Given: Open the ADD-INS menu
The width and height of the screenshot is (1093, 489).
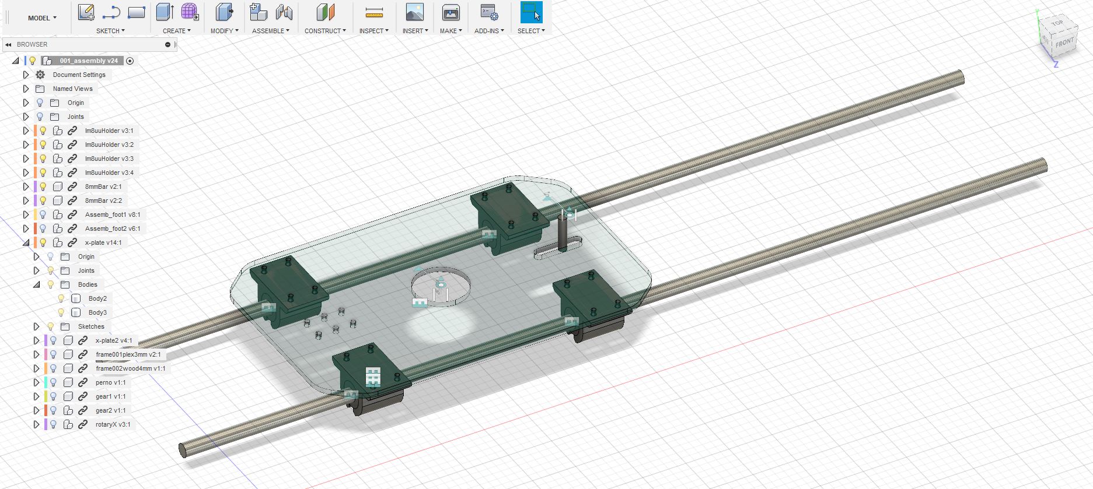Looking at the screenshot, I should tap(489, 31).
